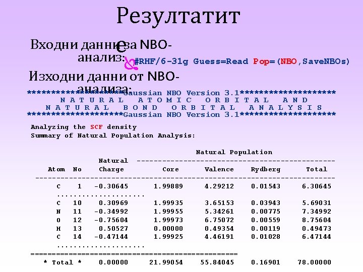Click total value 7.34992

(x=317, y=212)
